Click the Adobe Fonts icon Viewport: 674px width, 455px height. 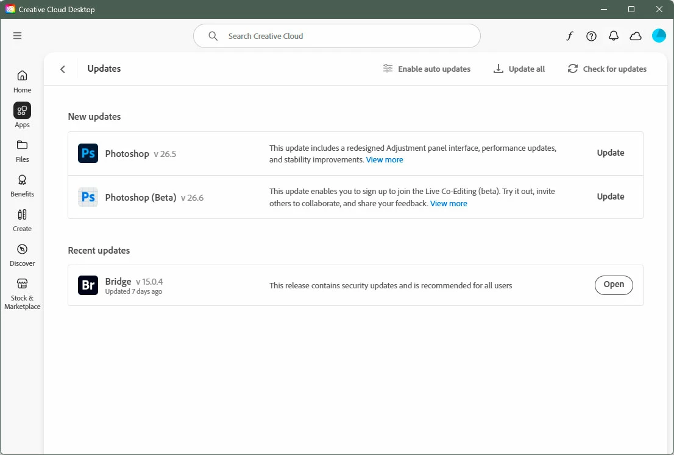(x=570, y=36)
